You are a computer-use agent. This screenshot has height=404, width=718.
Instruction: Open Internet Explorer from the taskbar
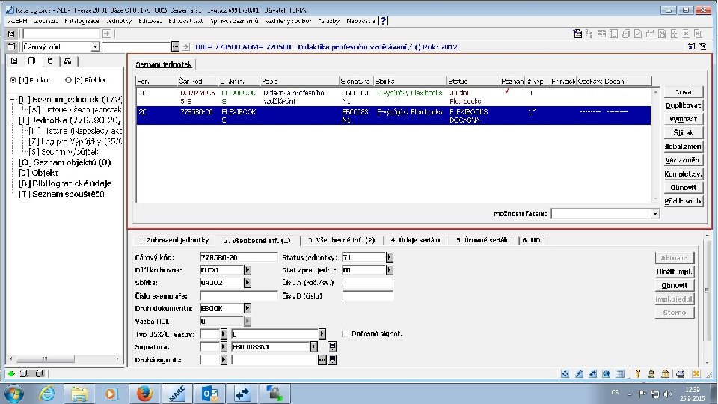click(x=46, y=394)
